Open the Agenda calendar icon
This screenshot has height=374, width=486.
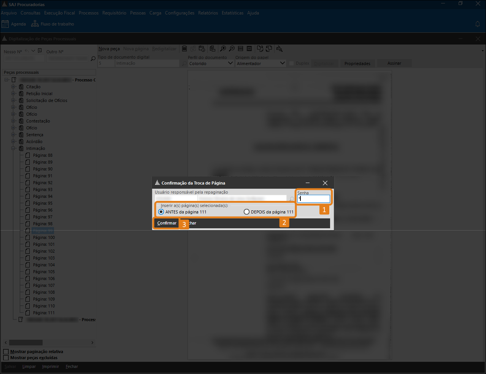pos(5,24)
